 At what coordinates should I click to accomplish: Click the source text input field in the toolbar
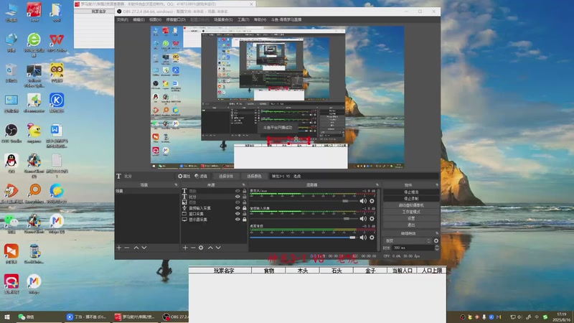click(354, 176)
